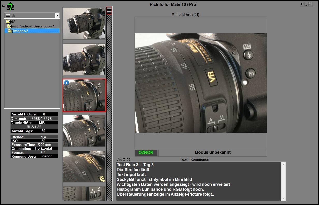The height and width of the screenshot is (205, 319).
Task: Click comment line 'Dia-Streifen läuft.'
Action: pyautogui.click(x=133, y=170)
